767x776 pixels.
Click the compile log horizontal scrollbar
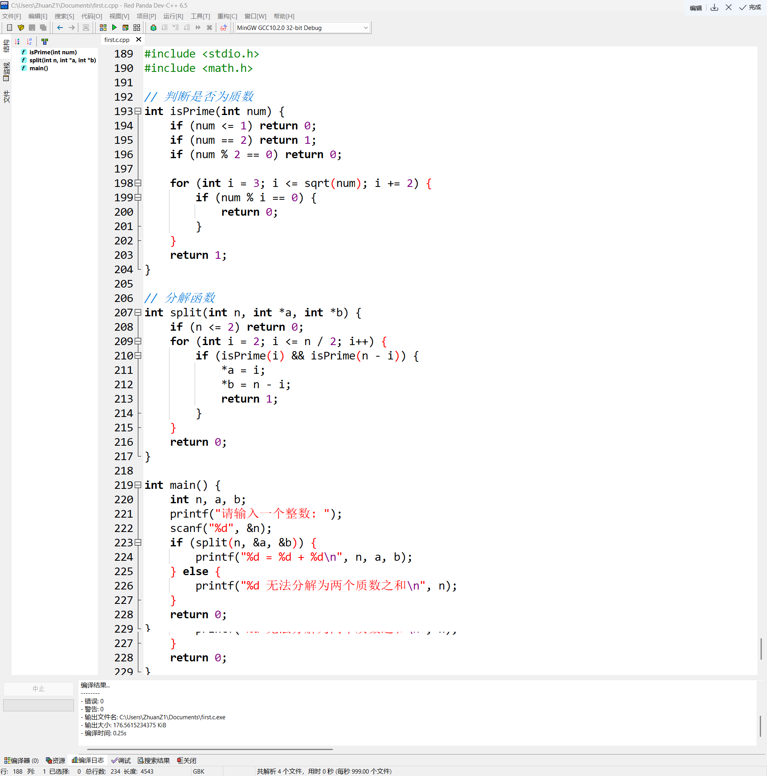(x=210, y=749)
